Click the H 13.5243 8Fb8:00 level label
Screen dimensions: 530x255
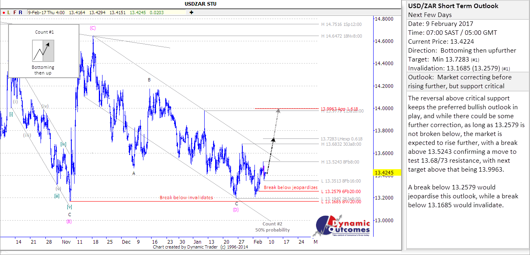pyautogui.click(x=340, y=162)
